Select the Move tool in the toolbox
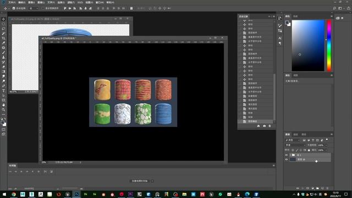Image resolution: width=352 pixels, height=198 pixels. [3, 19]
